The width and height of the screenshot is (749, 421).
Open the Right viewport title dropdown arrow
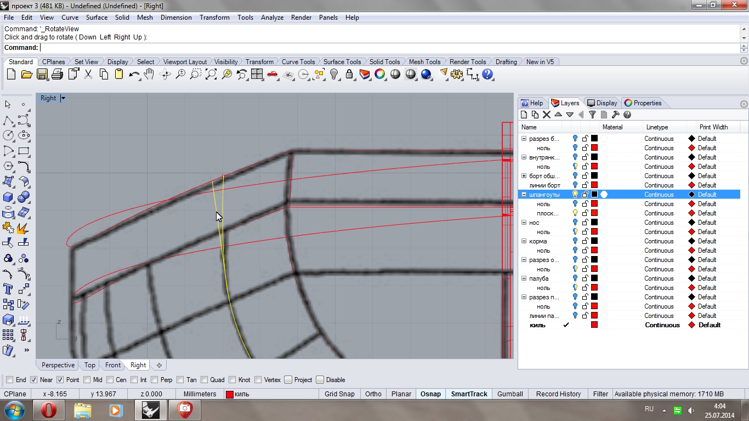[63, 98]
